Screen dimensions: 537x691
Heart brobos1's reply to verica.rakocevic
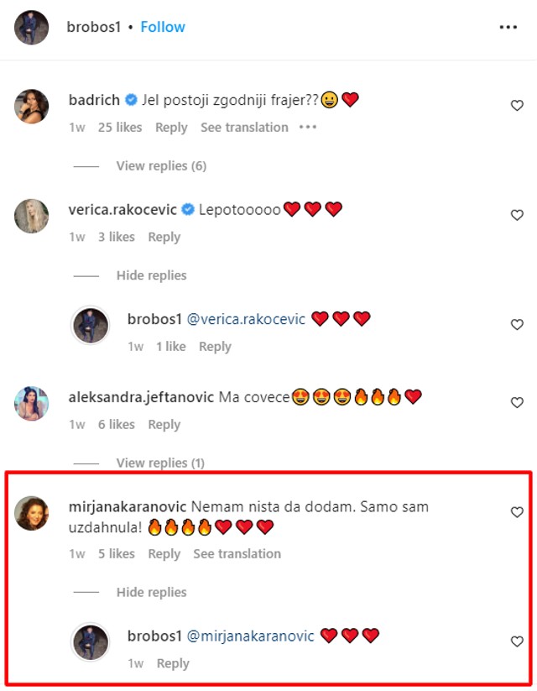coord(517,325)
